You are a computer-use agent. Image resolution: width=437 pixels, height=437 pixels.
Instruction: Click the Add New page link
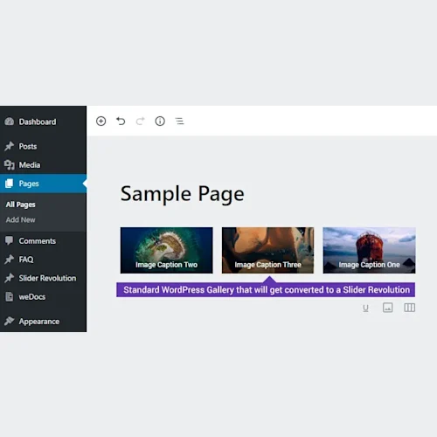pyautogui.click(x=20, y=219)
